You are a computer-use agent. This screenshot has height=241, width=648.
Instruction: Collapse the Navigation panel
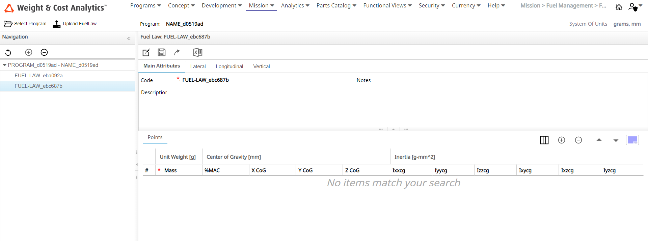click(x=129, y=38)
